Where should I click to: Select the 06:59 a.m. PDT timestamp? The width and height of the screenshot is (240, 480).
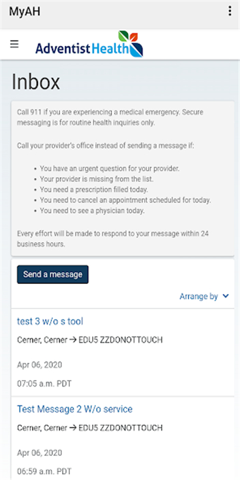(x=45, y=471)
